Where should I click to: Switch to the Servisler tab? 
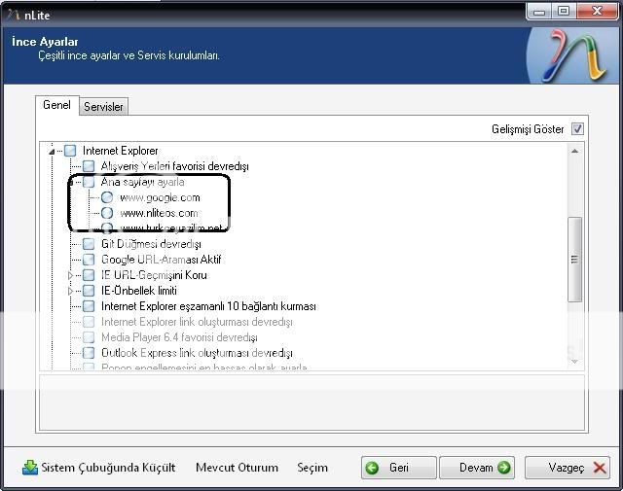[103, 107]
